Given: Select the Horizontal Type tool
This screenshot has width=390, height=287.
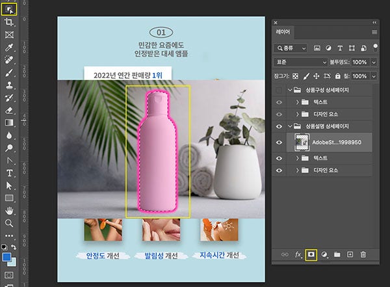Looking at the screenshot, I should [9, 173].
